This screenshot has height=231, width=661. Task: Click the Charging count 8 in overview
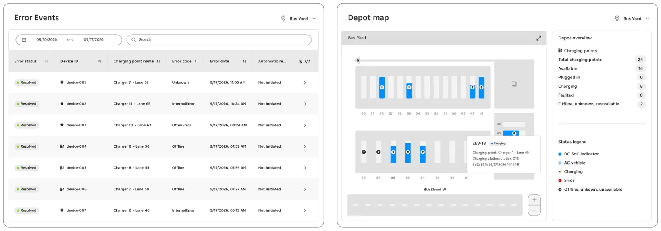coord(641,86)
